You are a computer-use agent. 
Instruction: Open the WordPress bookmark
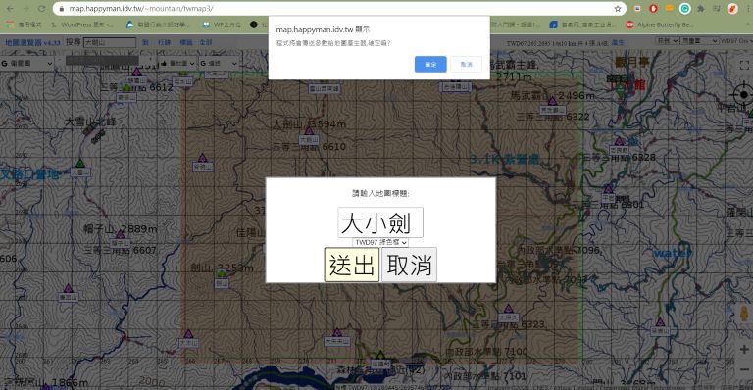pyautogui.click(x=81, y=24)
